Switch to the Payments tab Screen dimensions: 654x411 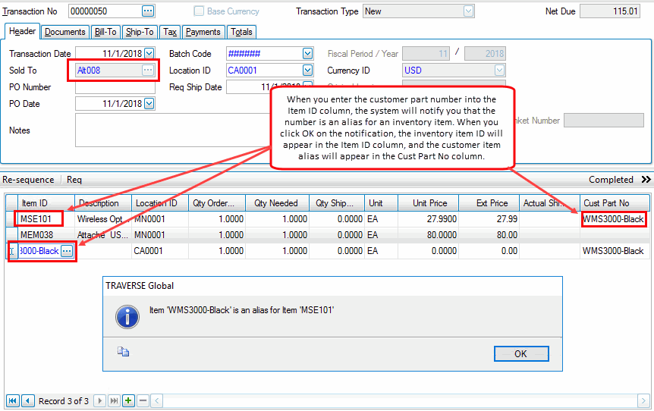click(x=203, y=32)
